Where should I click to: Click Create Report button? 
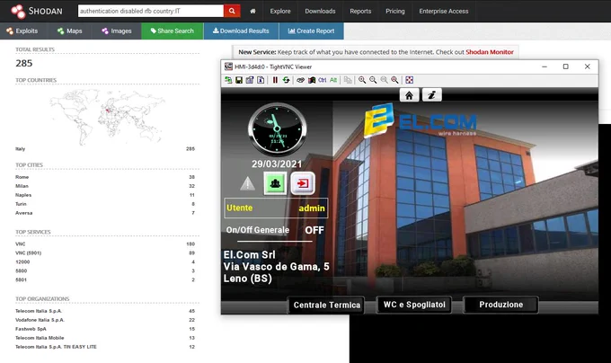click(x=312, y=31)
